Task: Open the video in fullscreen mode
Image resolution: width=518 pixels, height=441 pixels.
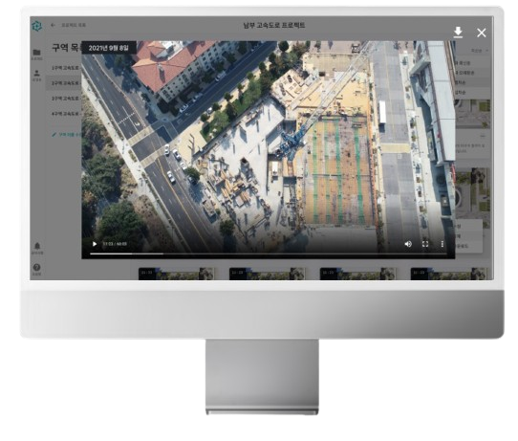Action: pyautogui.click(x=425, y=244)
